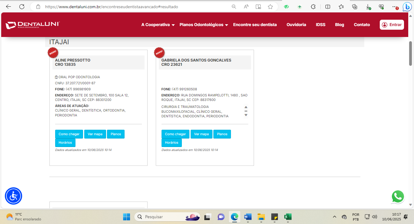Click the page vertical scrollbar thumb
Viewport: 414px width, 224px height.
coord(411,53)
